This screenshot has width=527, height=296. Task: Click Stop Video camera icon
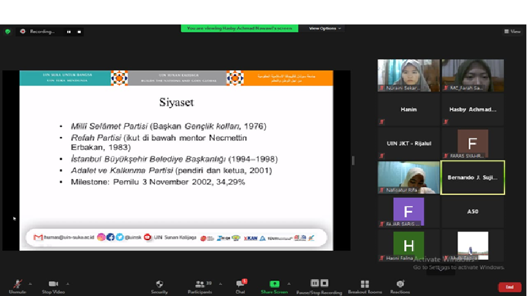(53, 284)
